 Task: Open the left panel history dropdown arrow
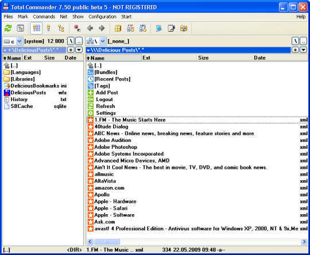pos(79,50)
